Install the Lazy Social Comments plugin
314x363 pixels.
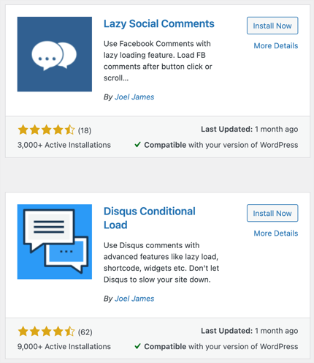(x=272, y=26)
